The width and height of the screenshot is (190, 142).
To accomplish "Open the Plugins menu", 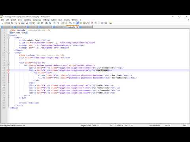I will [x=67, y=20].
